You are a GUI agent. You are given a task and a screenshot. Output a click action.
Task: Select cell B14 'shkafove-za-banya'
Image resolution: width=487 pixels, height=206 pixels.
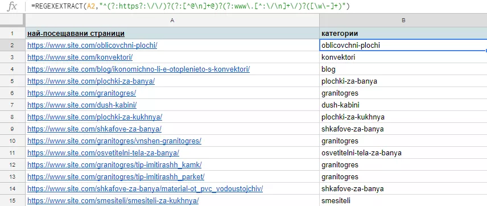click(x=403, y=188)
